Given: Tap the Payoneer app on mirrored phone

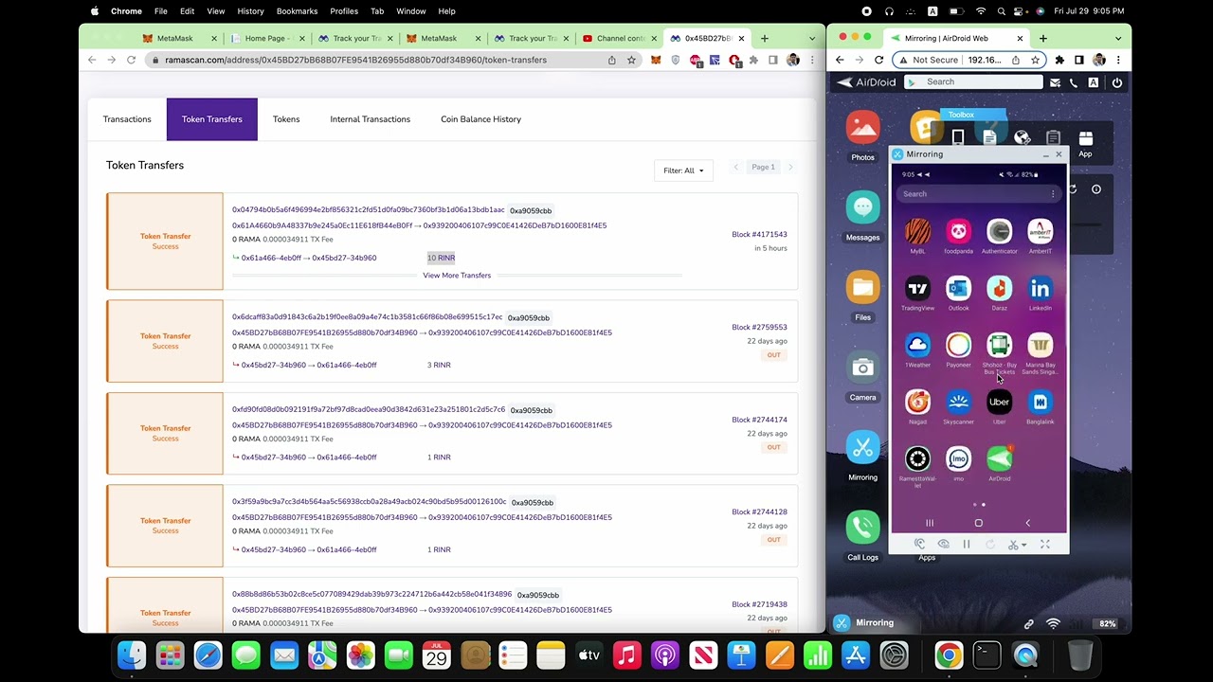Looking at the screenshot, I should [958, 346].
